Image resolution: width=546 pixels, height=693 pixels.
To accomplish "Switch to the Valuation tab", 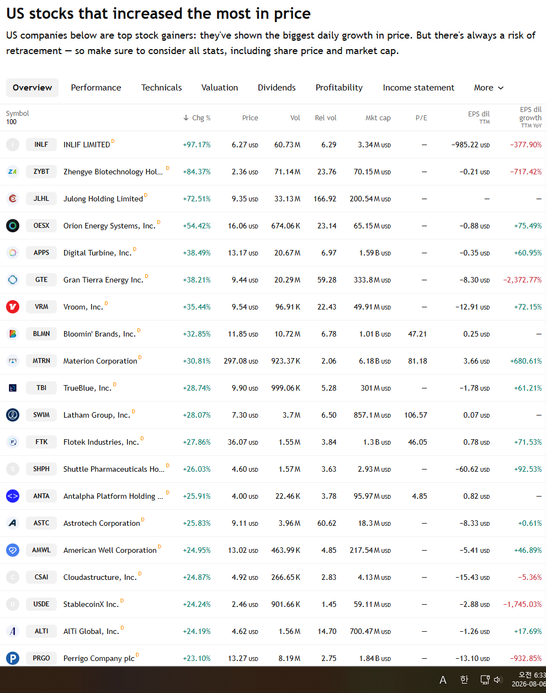I will click(220, 88).
